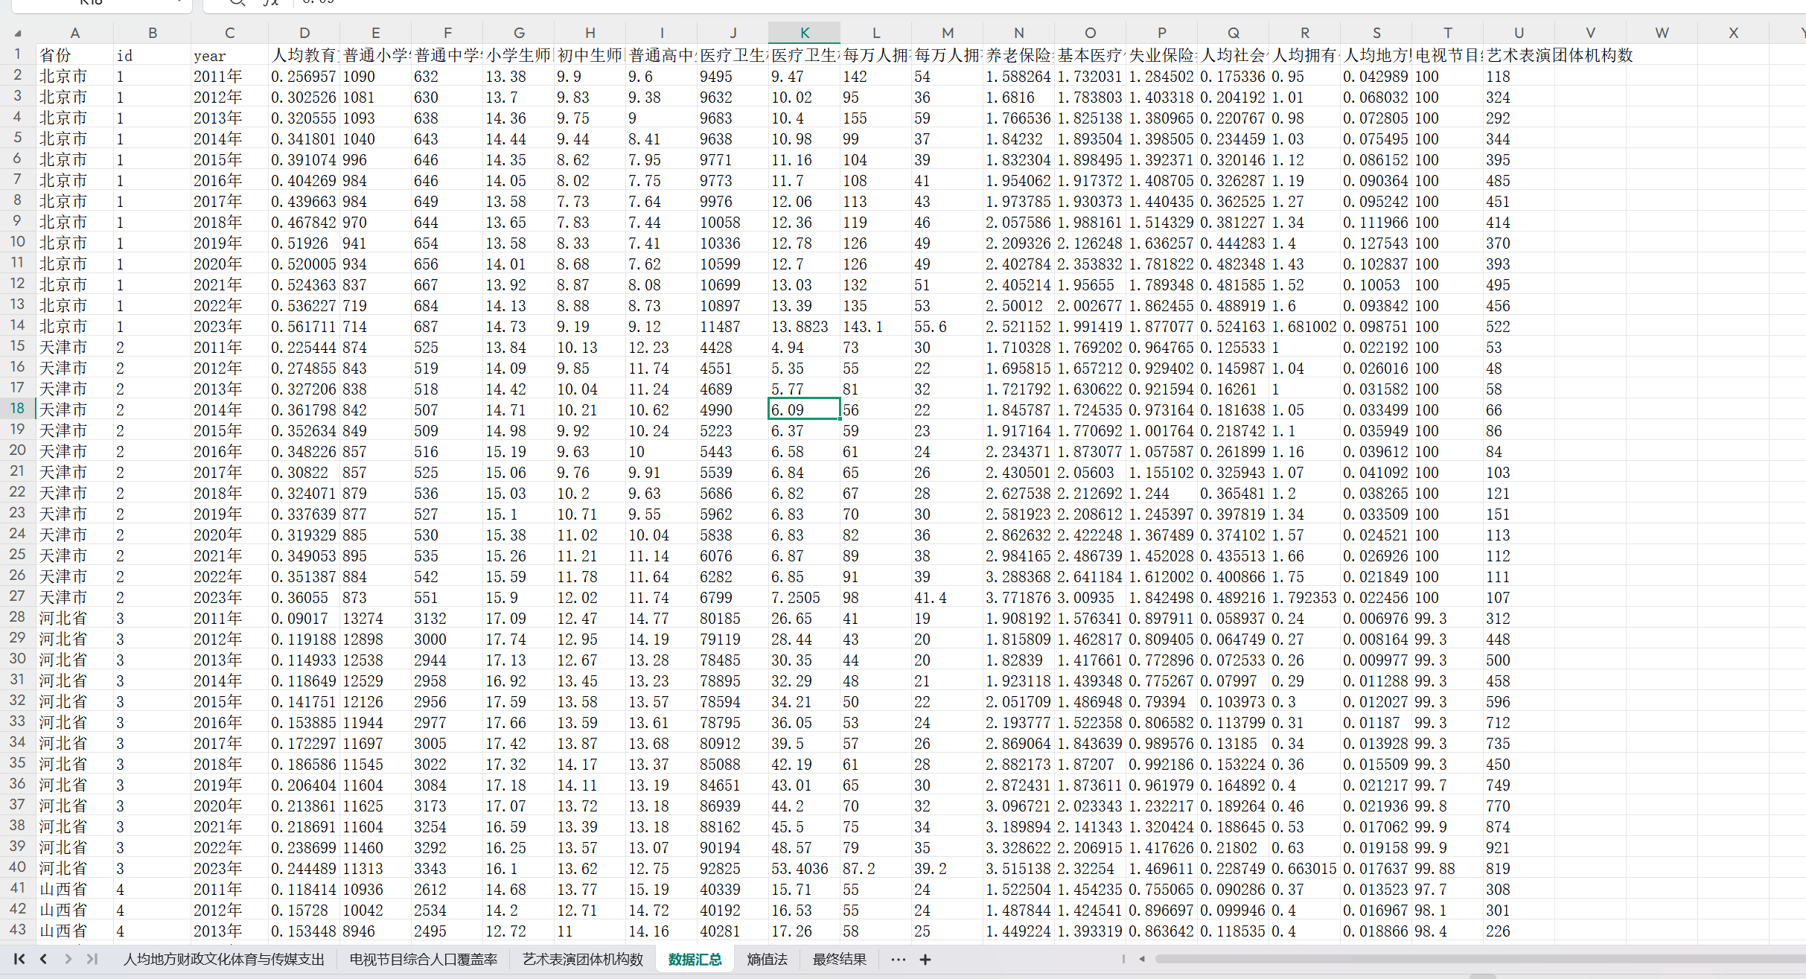Add a new sheet with plus icon
This screenshot has width=1806, height=979.
pos(925,960)
